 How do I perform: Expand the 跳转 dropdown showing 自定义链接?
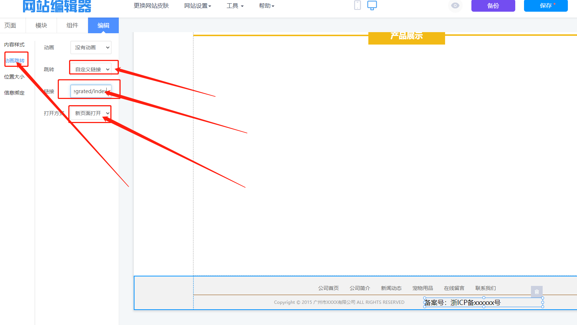tap(91, 69)
